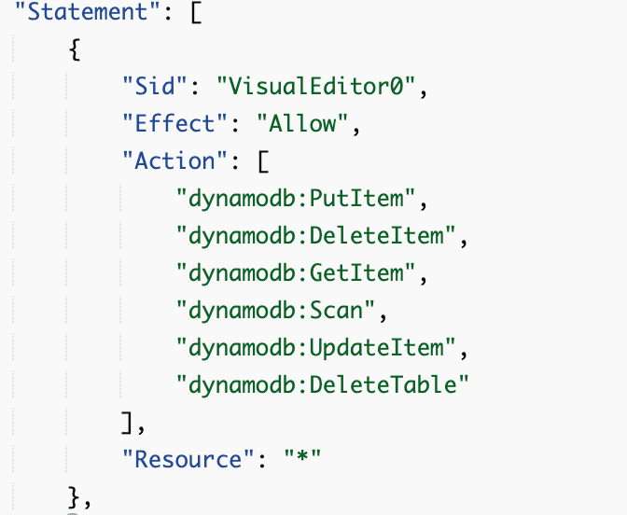Click the "Resource" key
Screen dimensions: 627x515
[x=188, y=460]
